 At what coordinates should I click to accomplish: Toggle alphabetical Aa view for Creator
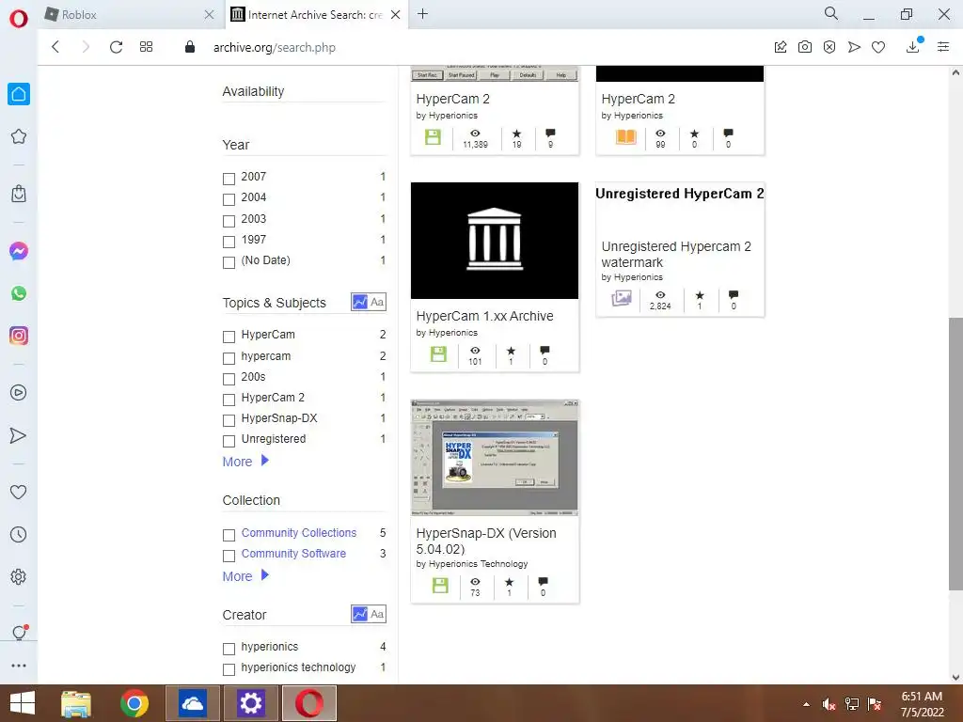coord(377,614)
